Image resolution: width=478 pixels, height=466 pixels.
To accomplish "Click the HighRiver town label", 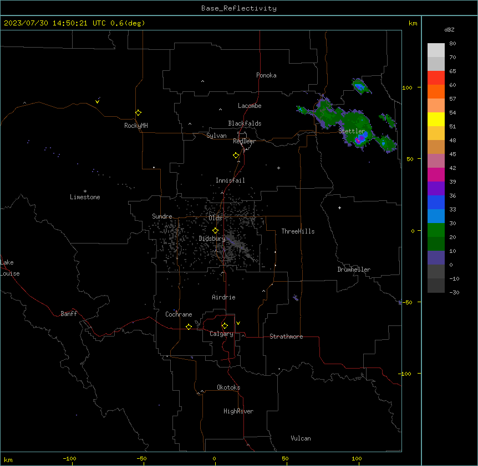I will [x=238, y=411].
